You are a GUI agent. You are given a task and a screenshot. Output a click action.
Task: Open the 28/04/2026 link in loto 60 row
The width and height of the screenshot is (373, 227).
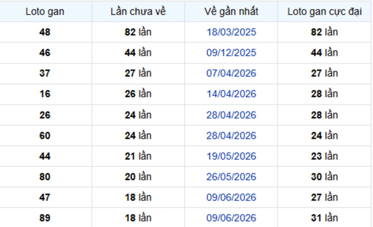point(231,136)
